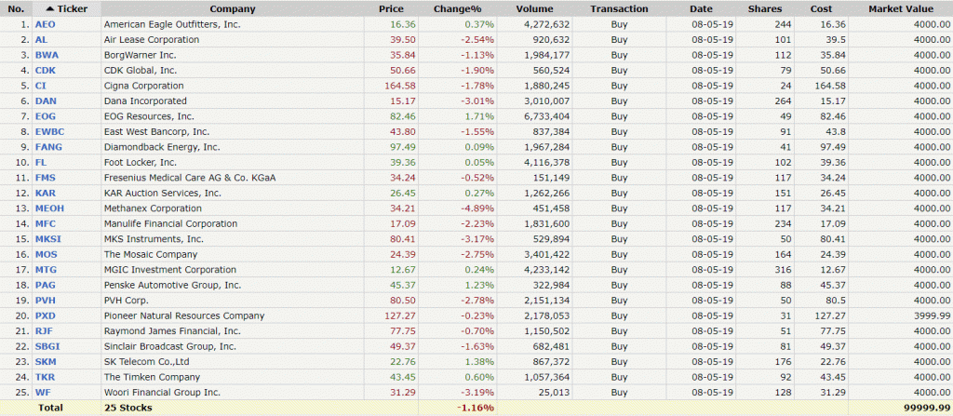Screen dimensions: 953x416
Task: Open the MFC ticker link
Action: tap(46, 223)
